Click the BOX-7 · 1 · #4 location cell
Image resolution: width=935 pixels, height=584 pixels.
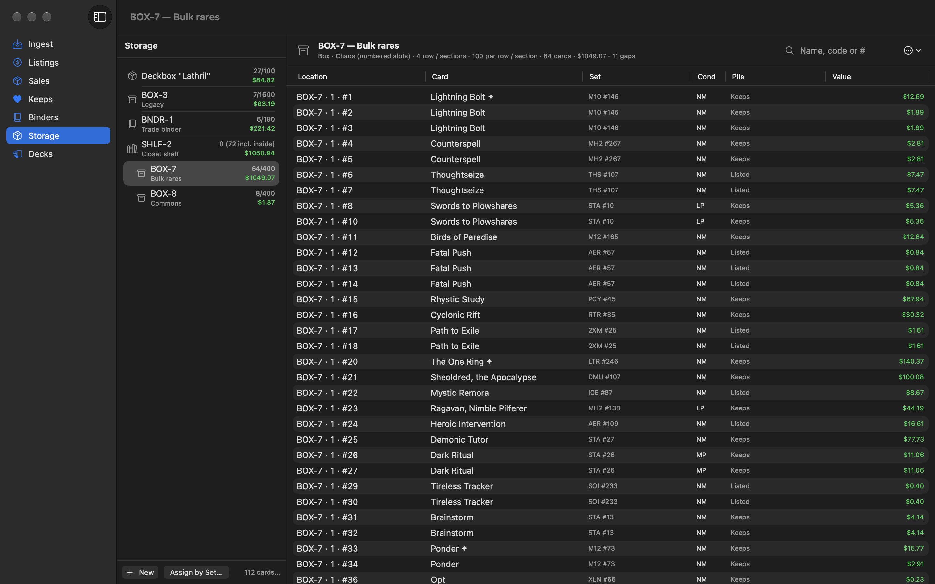click(325, 144)
